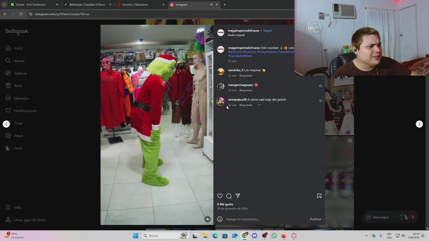Click Responder under sandrika_5's comment

tap(246, 76)
